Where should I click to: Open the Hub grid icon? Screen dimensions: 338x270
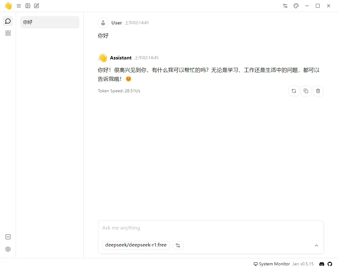click(8, 33)
